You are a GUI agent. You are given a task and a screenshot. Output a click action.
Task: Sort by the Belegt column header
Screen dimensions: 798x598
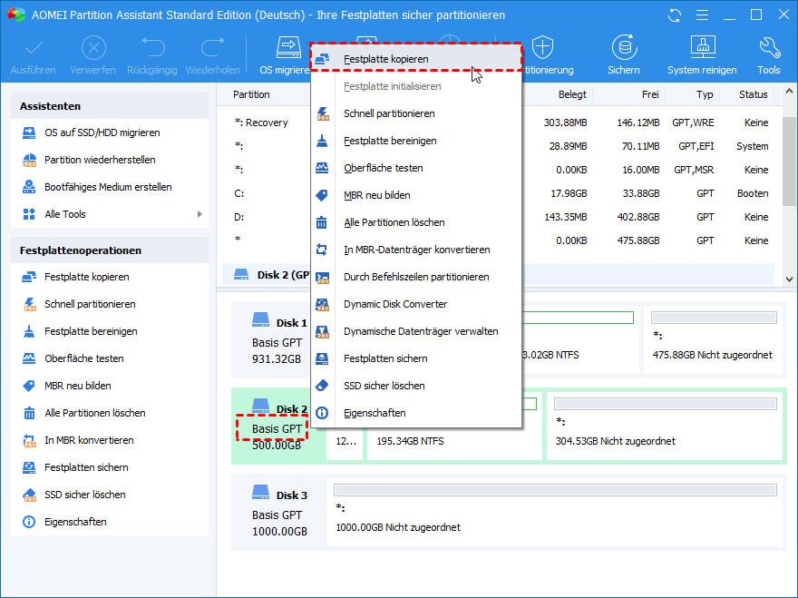(x=572, y=94)
